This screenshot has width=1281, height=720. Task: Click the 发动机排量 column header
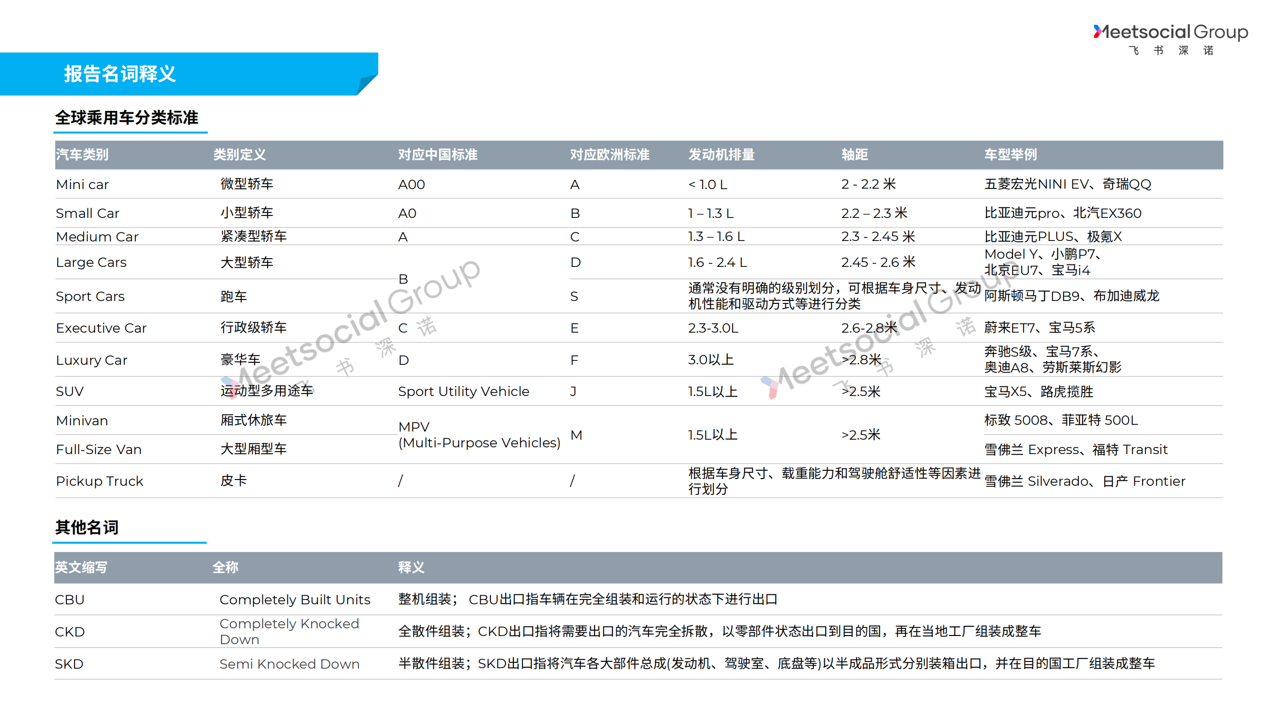point(721,155)
